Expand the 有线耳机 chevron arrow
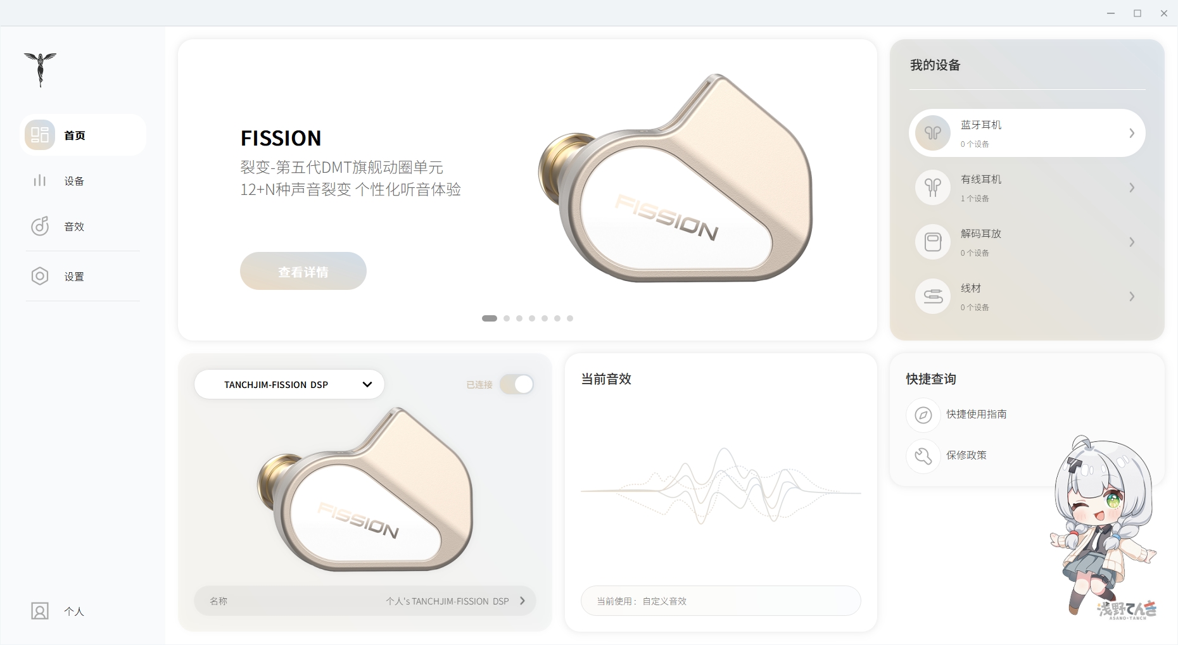Screen dimensions: 1178x645 [1132, 187]
